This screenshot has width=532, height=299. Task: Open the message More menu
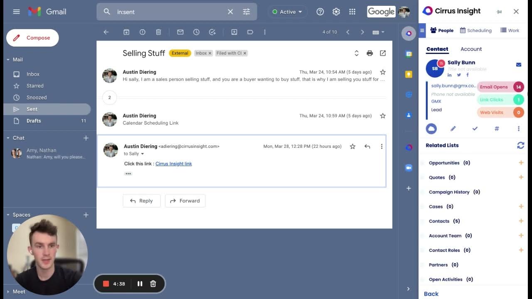point(382,146)
